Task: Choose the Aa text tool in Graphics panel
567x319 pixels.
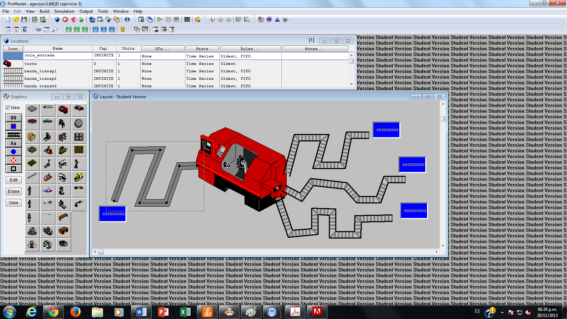Action: [x=13, y=143]
